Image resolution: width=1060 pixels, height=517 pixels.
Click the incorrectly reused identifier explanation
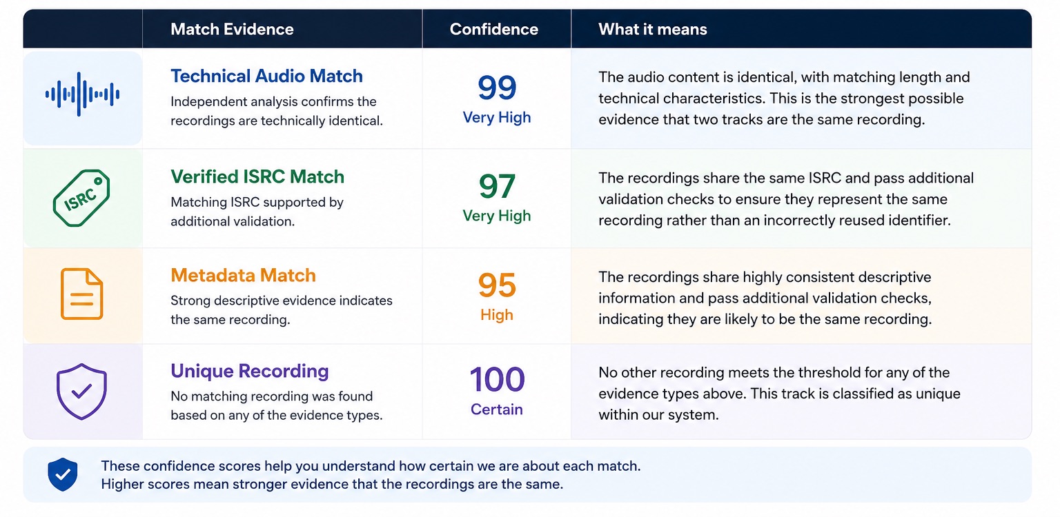786,199
